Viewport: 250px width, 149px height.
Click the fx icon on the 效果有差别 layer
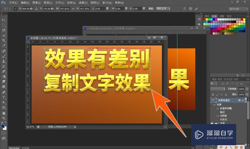(243, 100)
